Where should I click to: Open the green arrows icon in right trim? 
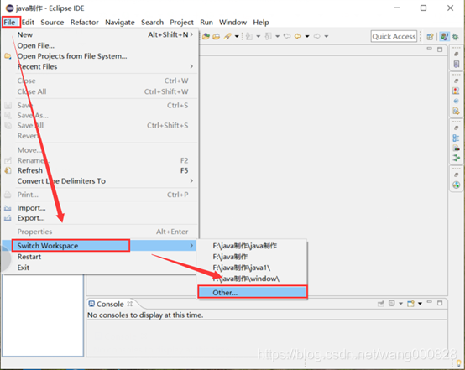coord(456,158)
